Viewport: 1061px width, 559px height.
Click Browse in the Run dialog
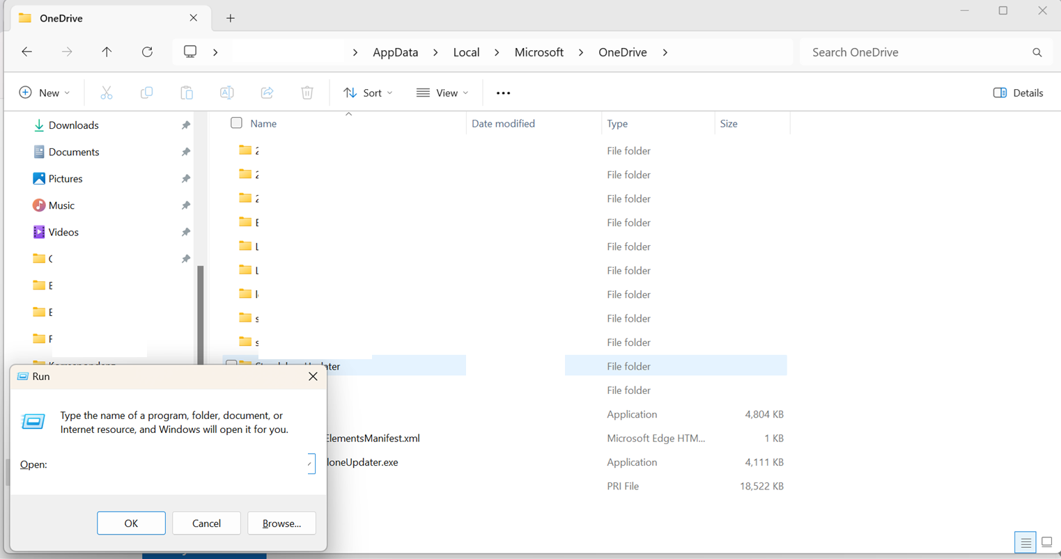click(x=281, y=523)
